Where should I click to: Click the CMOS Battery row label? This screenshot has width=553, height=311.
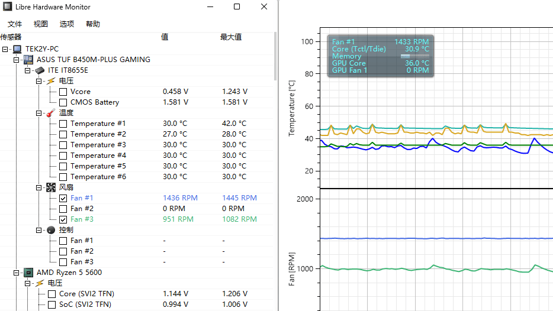[x=95, y=102]
